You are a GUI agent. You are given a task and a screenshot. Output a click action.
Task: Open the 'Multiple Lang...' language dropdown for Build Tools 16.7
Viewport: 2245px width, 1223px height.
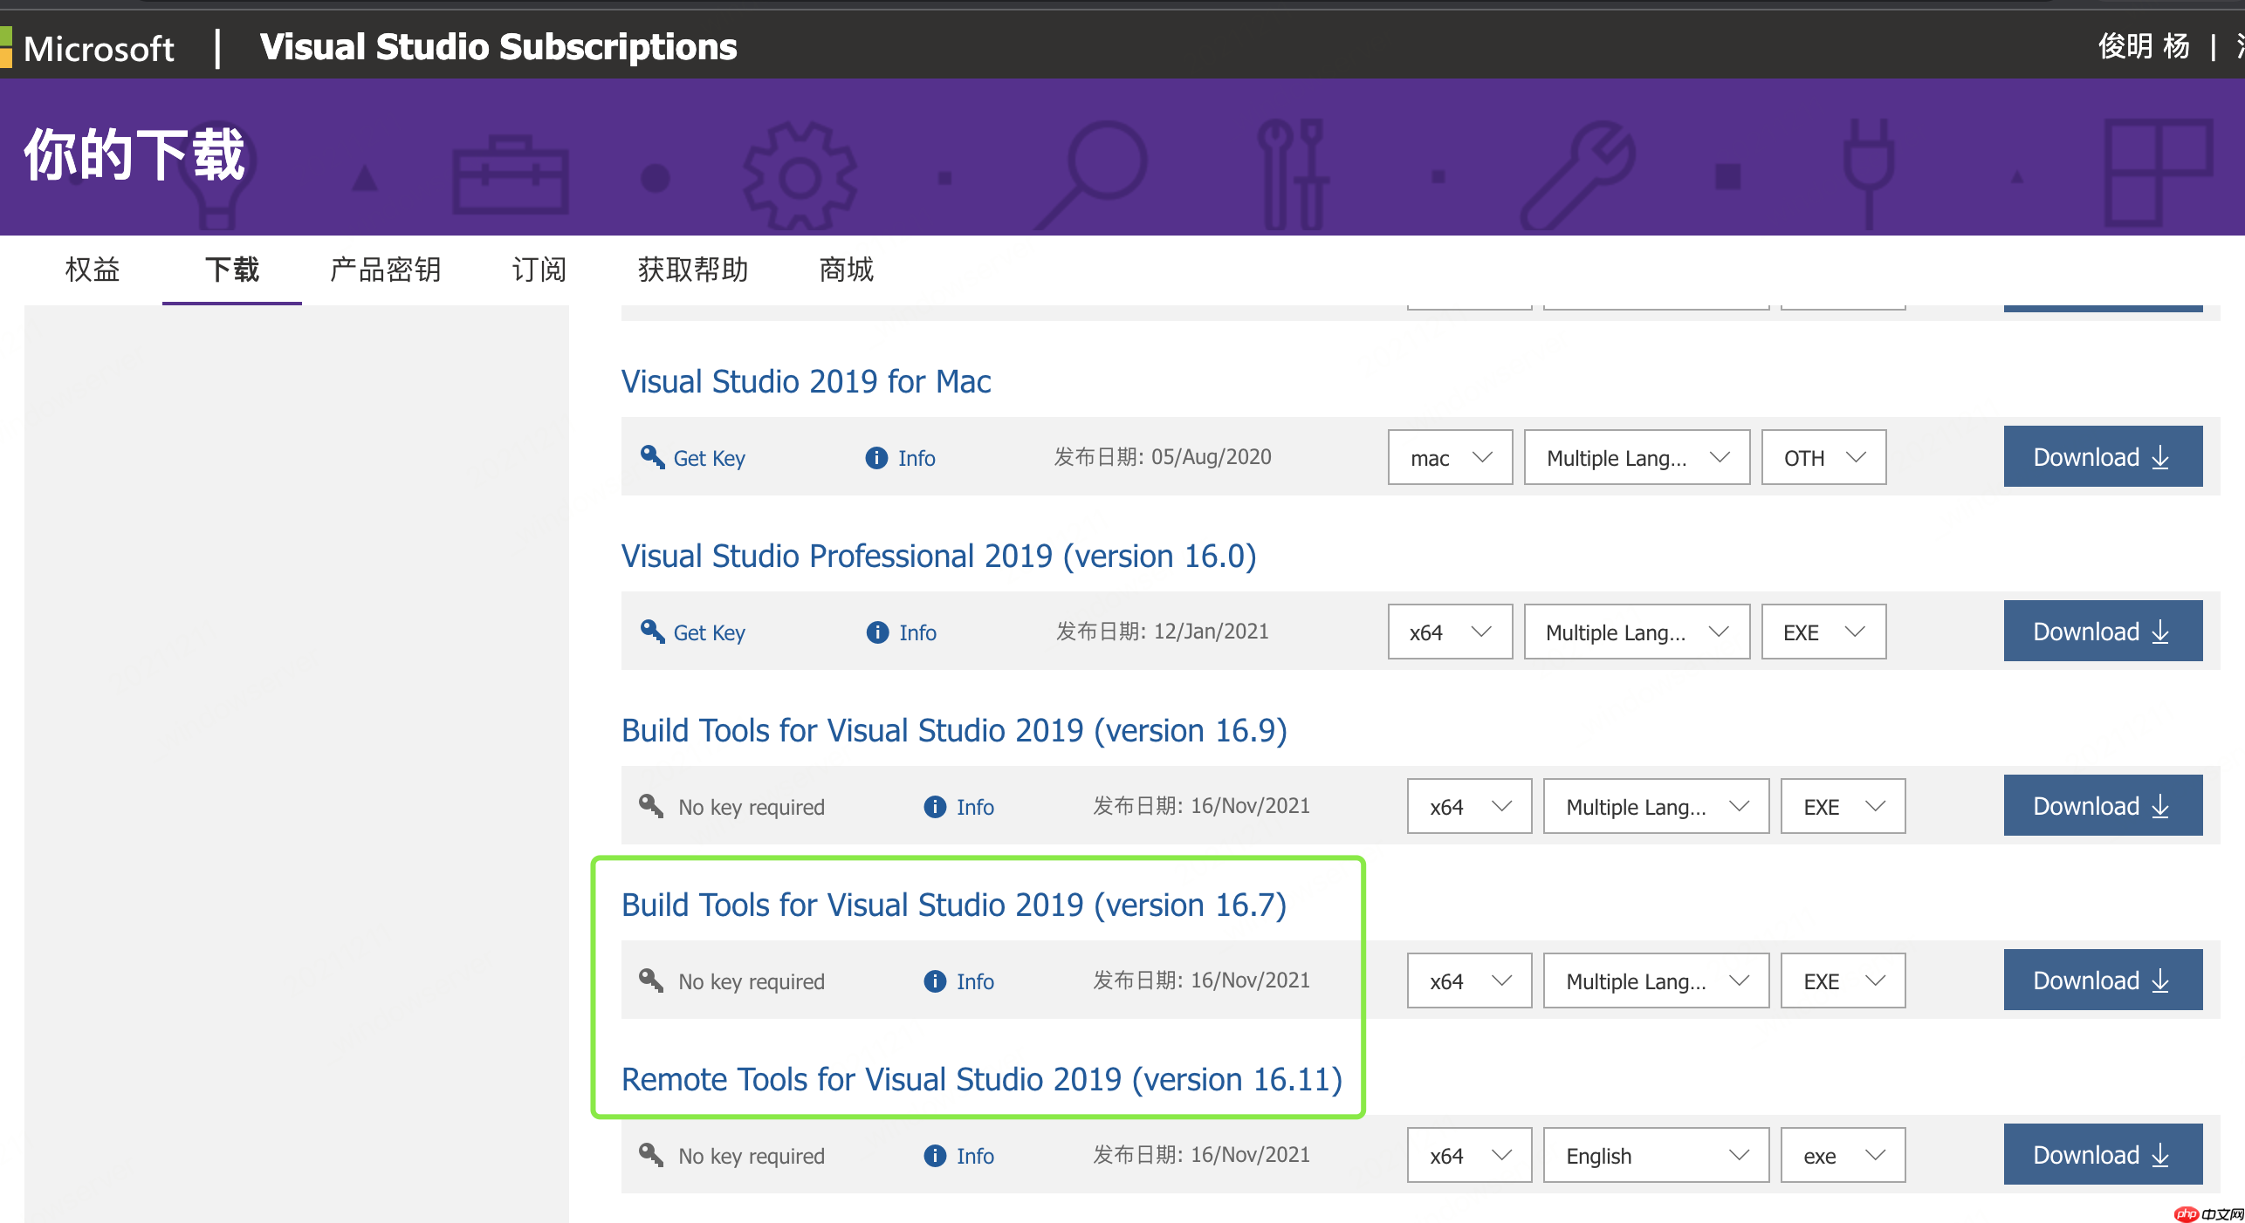pos(1654,980)
